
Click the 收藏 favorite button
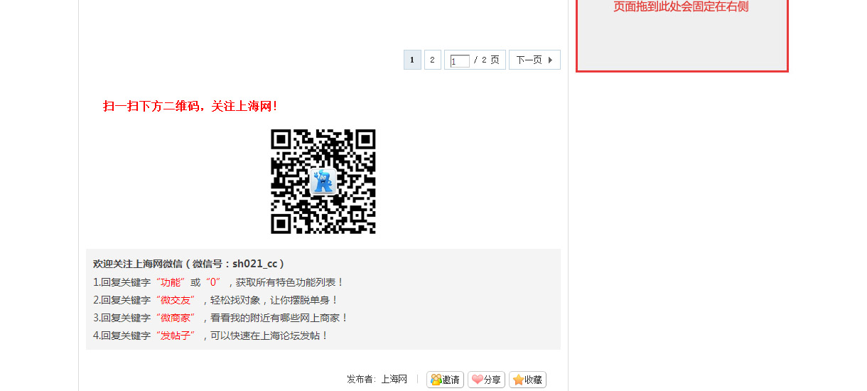pos(527,380)
